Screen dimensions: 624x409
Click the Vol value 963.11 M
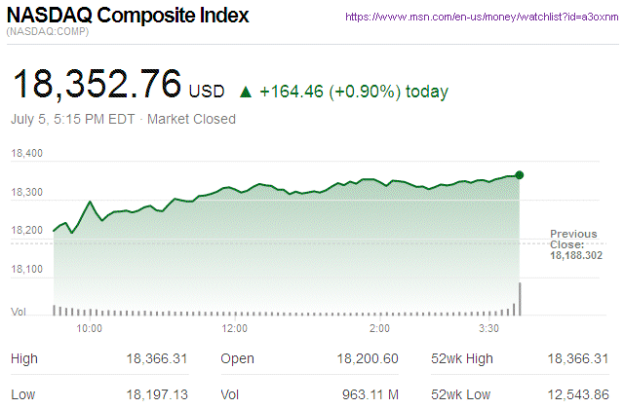click(x=370, y=393)
